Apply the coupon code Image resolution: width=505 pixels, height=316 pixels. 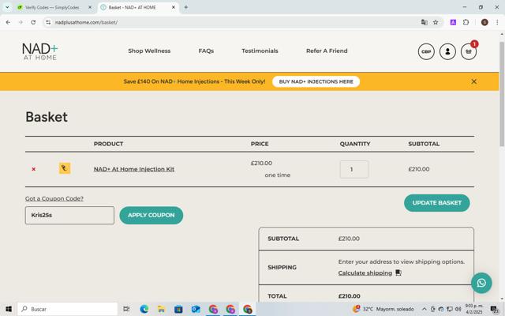click(151, 215)
